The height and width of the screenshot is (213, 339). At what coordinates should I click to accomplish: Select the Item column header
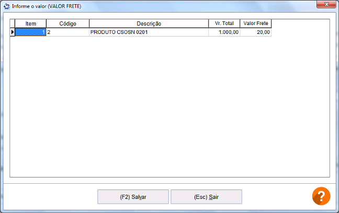[31, 23]
